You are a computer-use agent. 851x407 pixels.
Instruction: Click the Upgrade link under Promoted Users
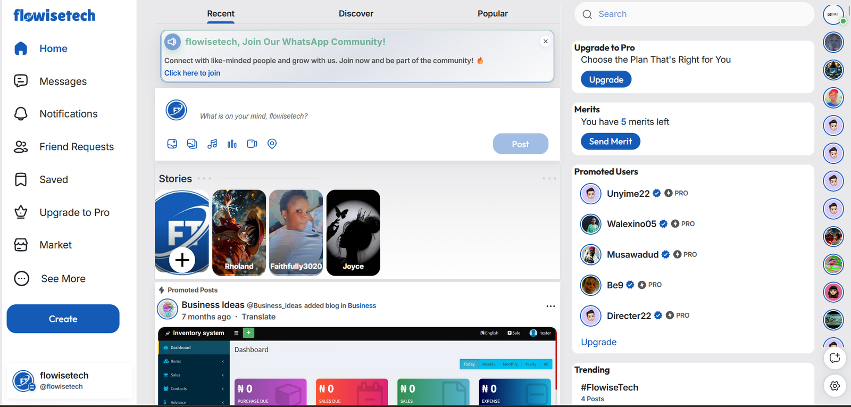[598, 342]
